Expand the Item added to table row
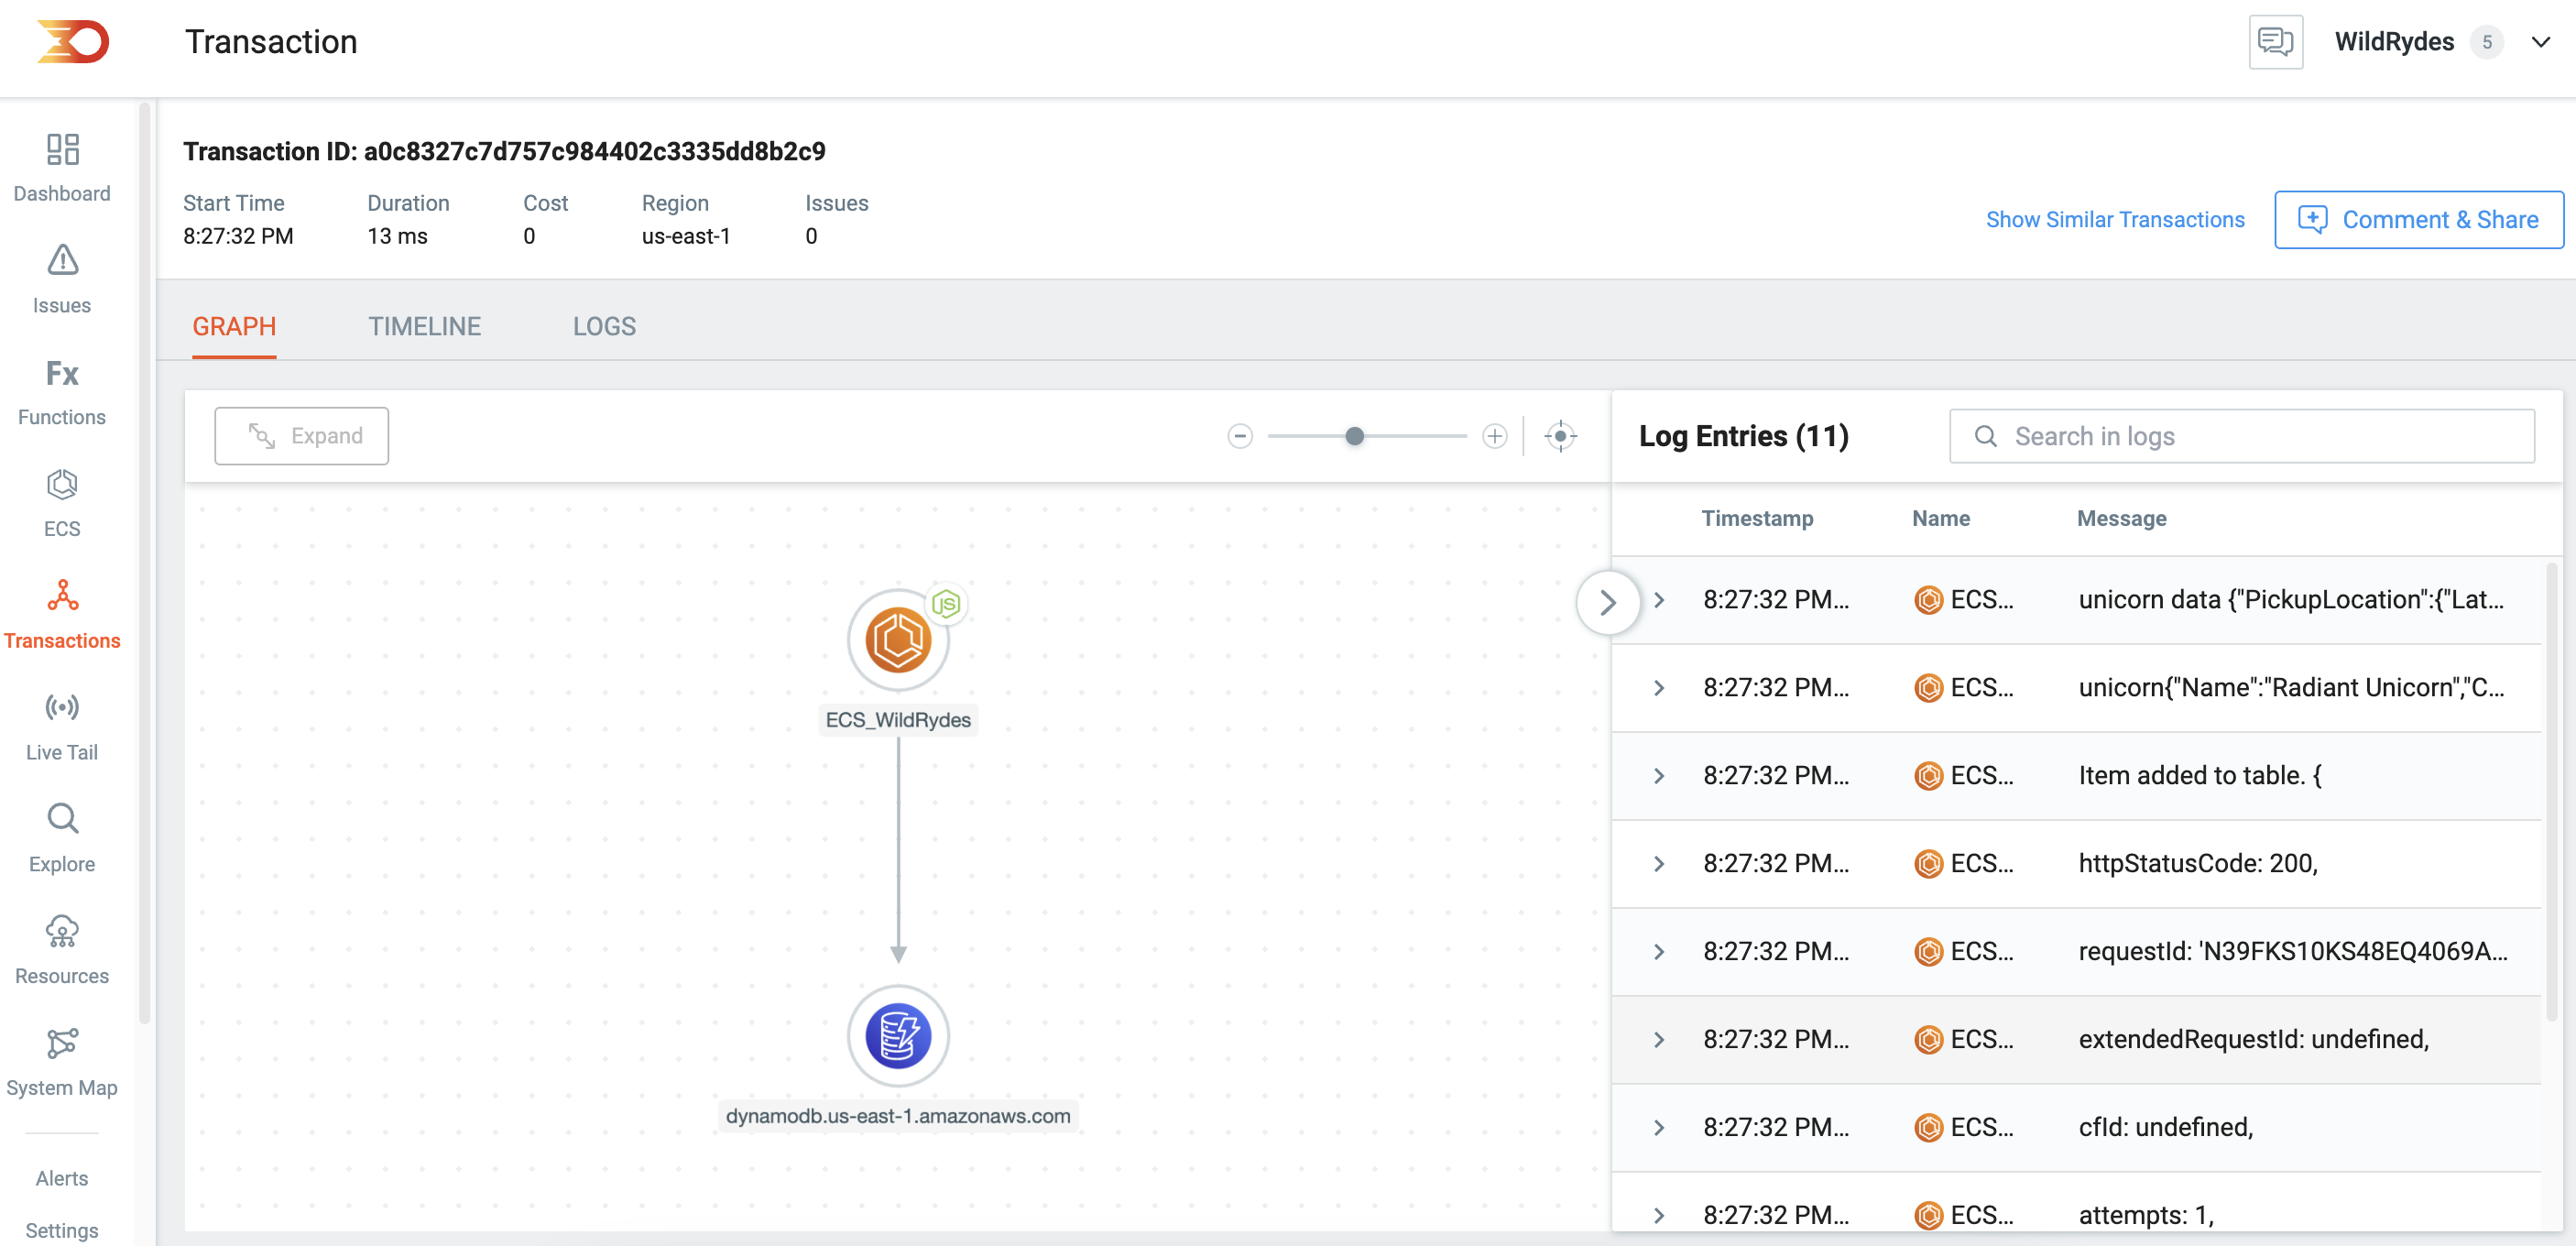The width and height of the screenshot is (2576, 1246). coord(1659,776)
